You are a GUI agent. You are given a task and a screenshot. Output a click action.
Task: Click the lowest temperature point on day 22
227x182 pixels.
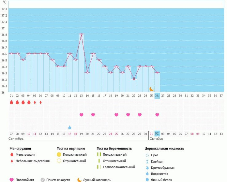pyautogui.click(x=134, y=79)
